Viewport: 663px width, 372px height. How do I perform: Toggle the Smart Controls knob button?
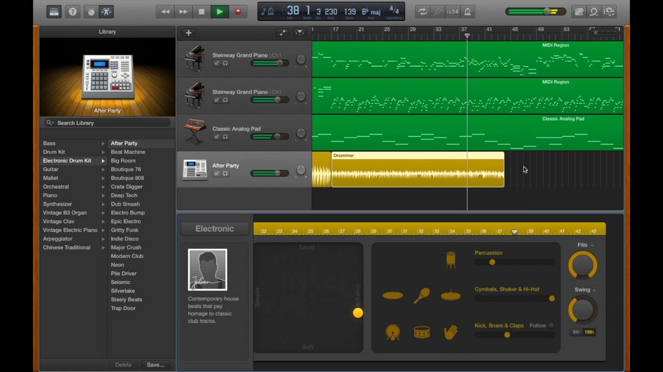[x=91, y=11]
